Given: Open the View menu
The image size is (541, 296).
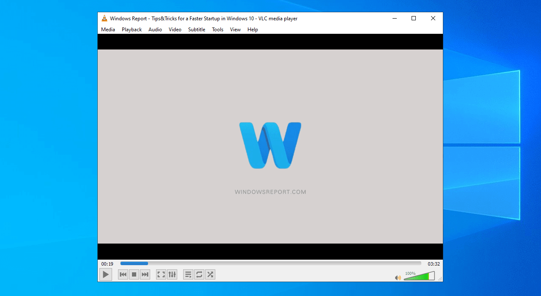Looking at the screenshot, I should 236,30.
